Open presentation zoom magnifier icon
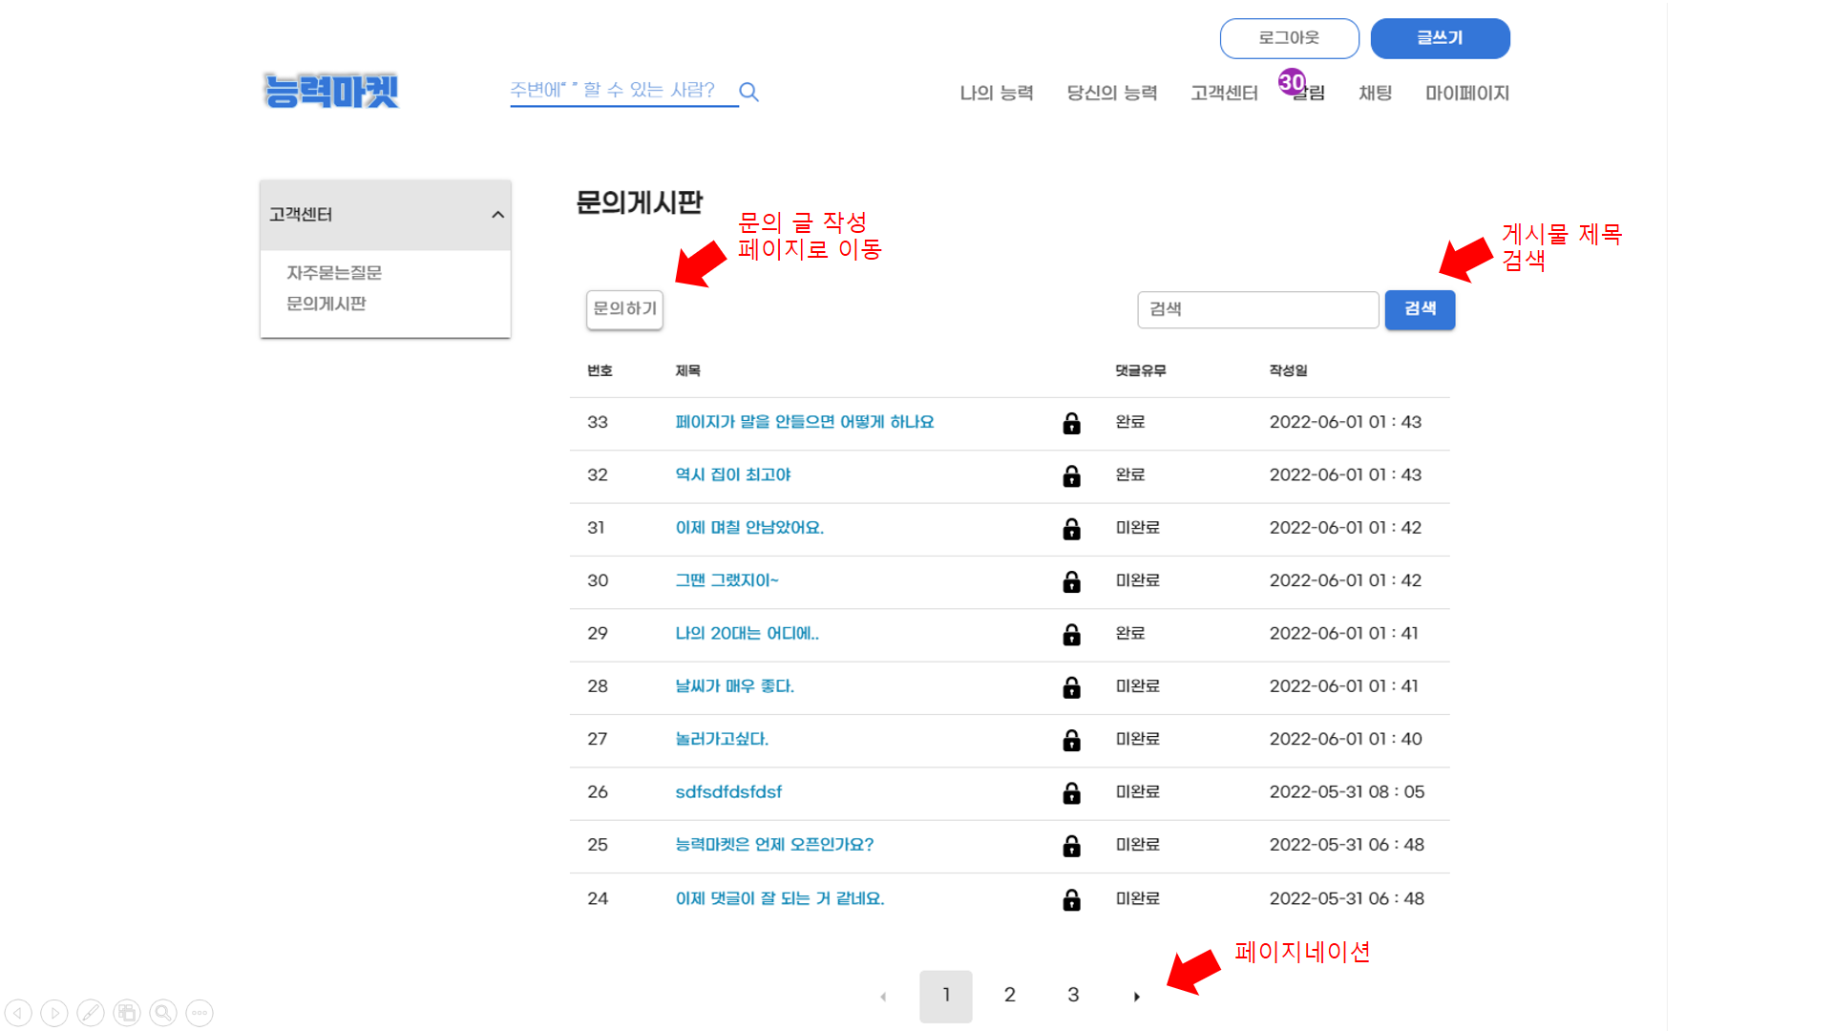This screenshot has height=1031, width=1833. [163, 1013]
